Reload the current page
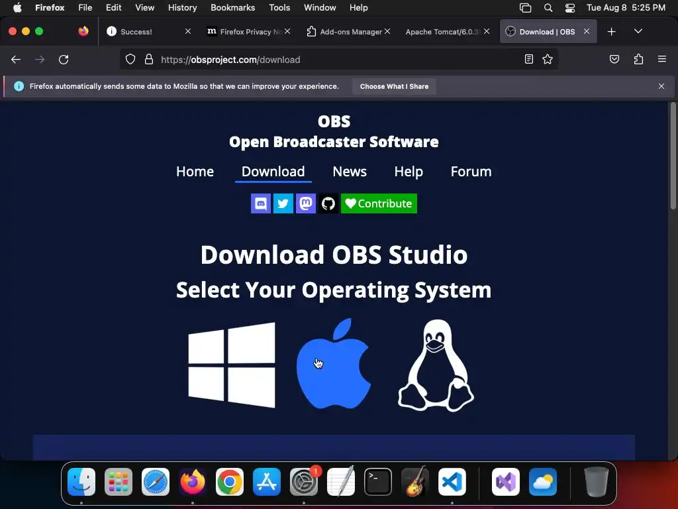Screen dimensions: 678x509 click(x=64, y=59)
